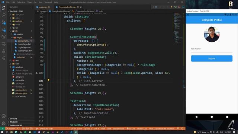Screen dimensions: 238x134
Task: Click the Flutter version in the status bar
Action: pyautogui.click(x=142, y=129)
